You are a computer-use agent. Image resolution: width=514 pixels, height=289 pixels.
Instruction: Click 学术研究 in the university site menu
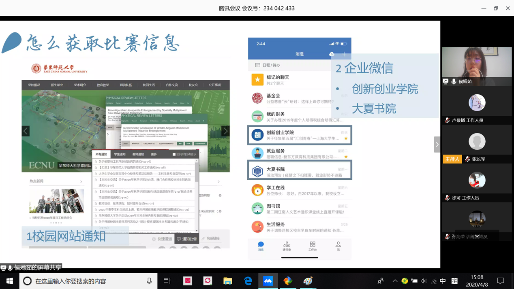80,85
